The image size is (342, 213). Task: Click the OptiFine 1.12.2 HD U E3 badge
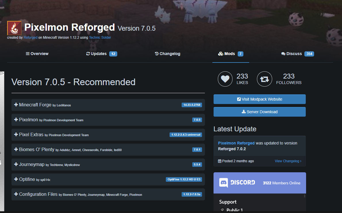click(x=184, y=179)
